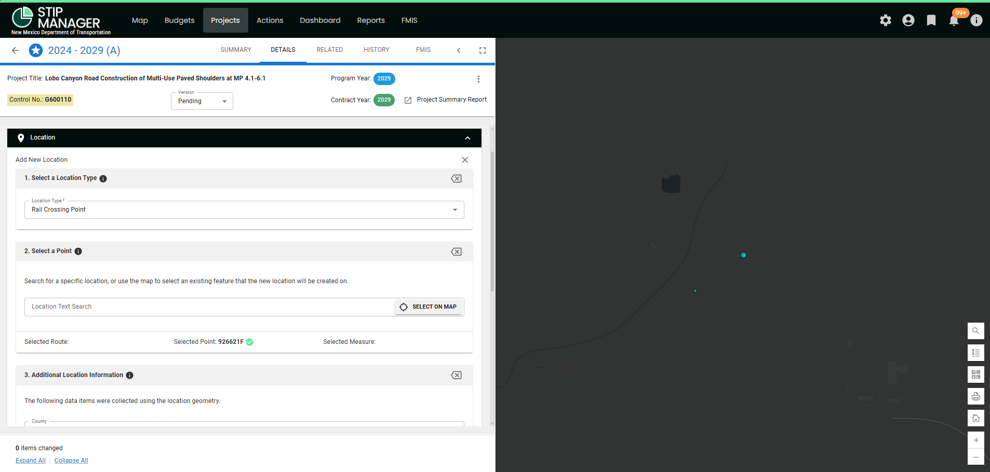Image resolution: width=990 pixels, height=472 pixels.
Task: Open the FMIS top navigation item
Action: [x=409, y=20]
